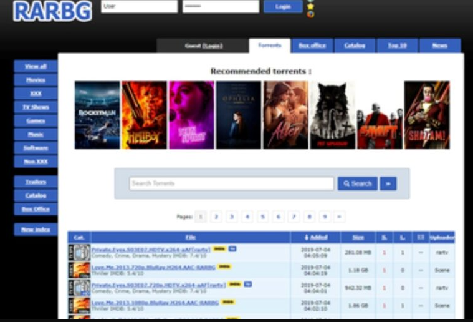Select TV Shows in the left sidebar

tap(36, 107)
